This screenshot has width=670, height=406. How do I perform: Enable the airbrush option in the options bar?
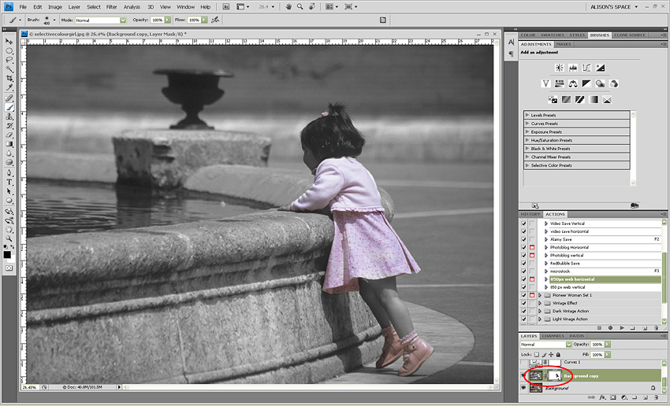(x=215, y=20)
